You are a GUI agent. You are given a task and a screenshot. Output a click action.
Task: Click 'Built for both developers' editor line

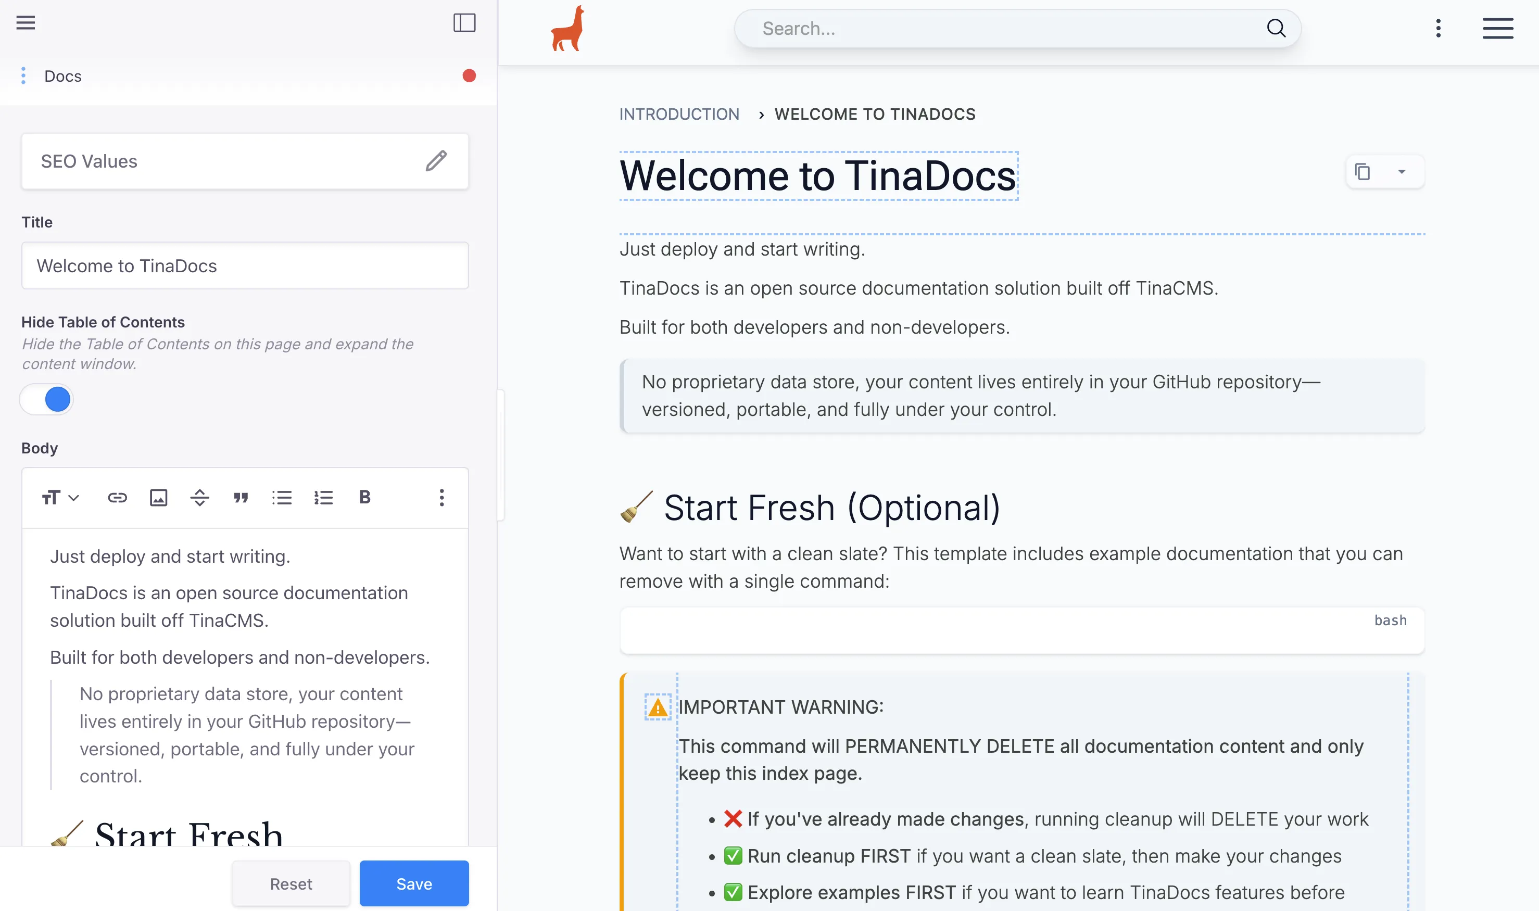(x=240, y=657)
